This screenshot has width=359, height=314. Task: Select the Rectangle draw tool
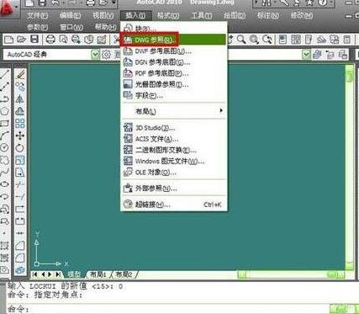4,124
